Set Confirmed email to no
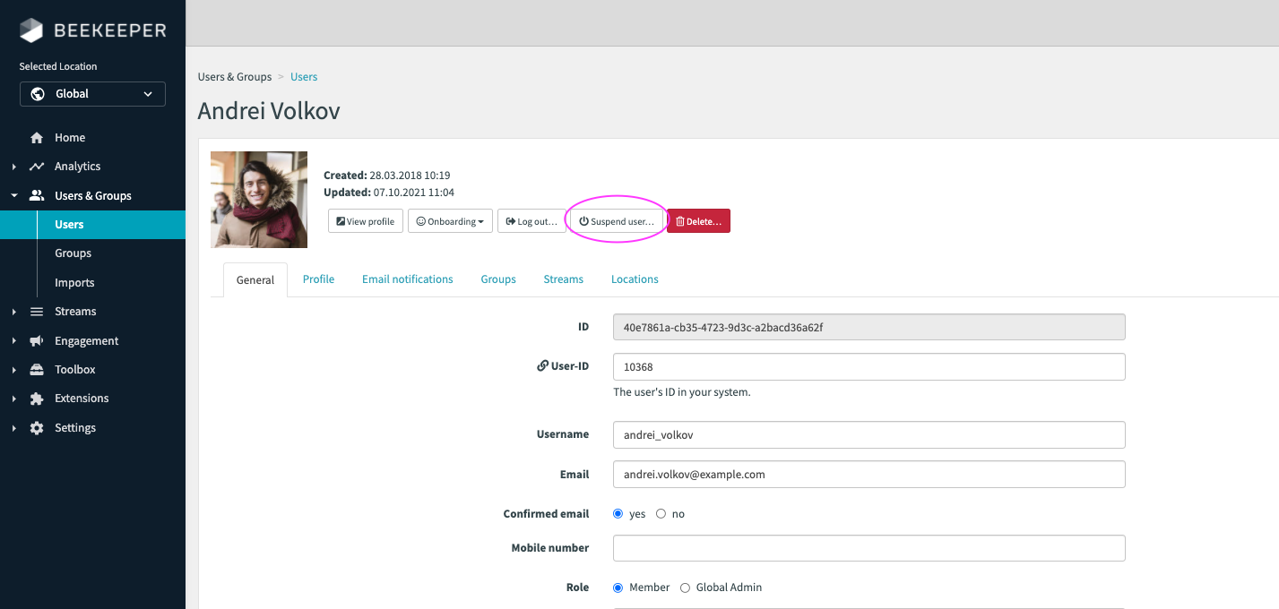The width and height of the screenshot is (1279, 609). pos(661,514)
